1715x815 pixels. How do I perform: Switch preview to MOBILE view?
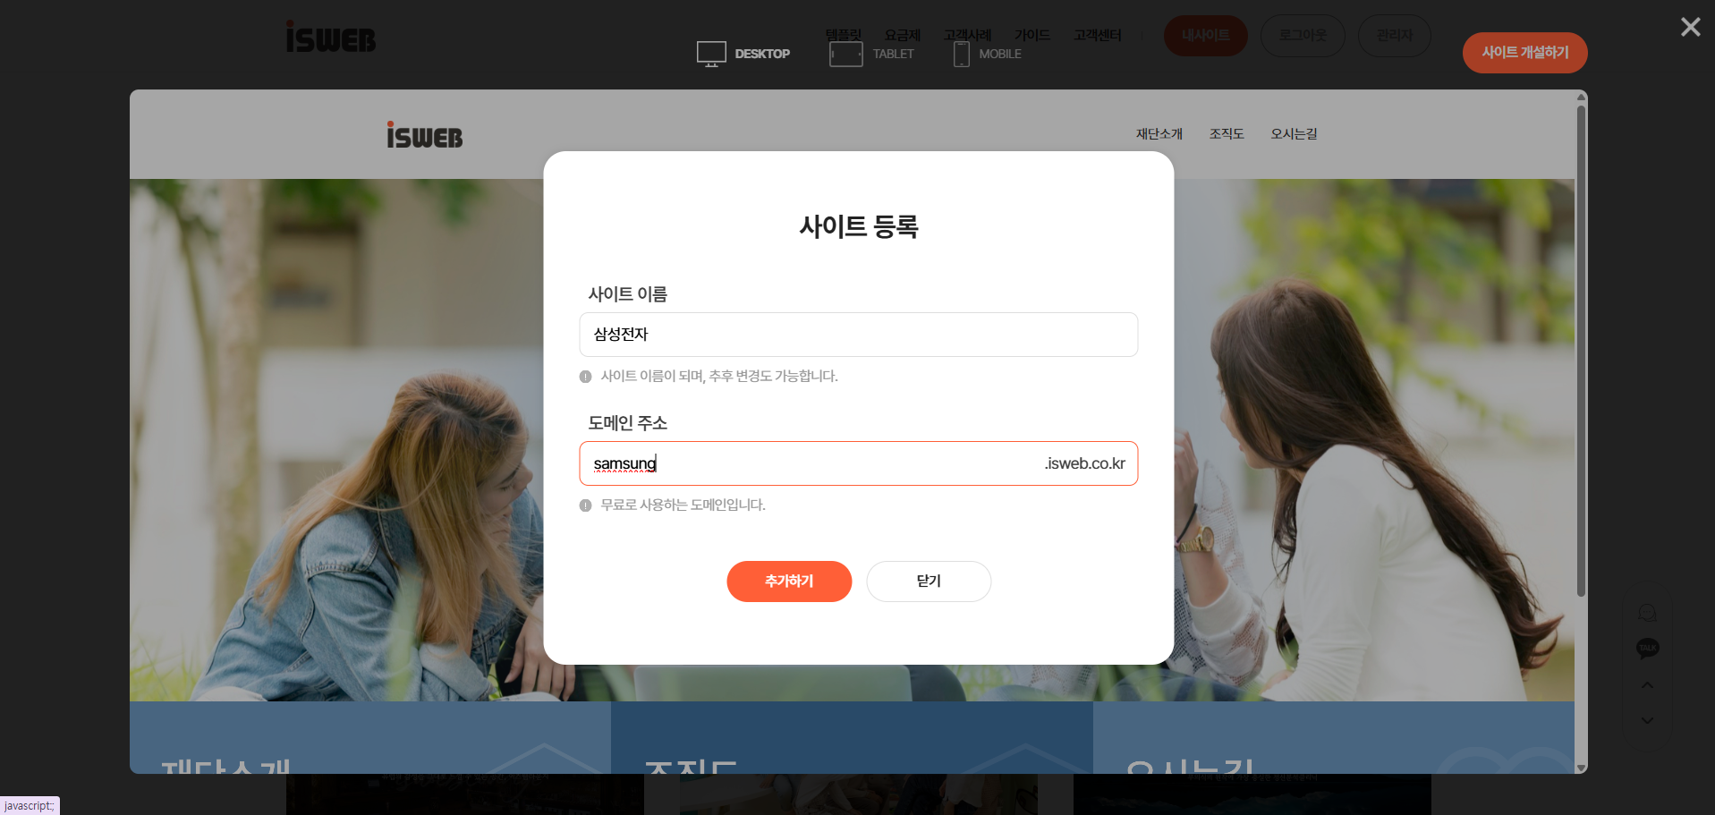988,54
